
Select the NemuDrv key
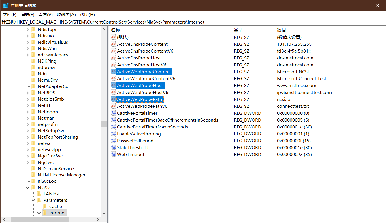48,80
